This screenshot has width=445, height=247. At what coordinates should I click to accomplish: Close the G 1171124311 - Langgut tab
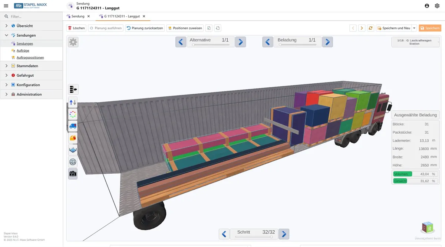(x=144, y=16)
